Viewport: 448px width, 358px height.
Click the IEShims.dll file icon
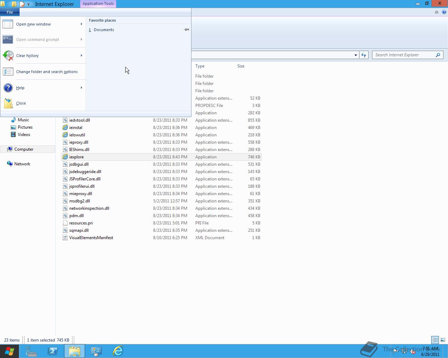[65, 150]
